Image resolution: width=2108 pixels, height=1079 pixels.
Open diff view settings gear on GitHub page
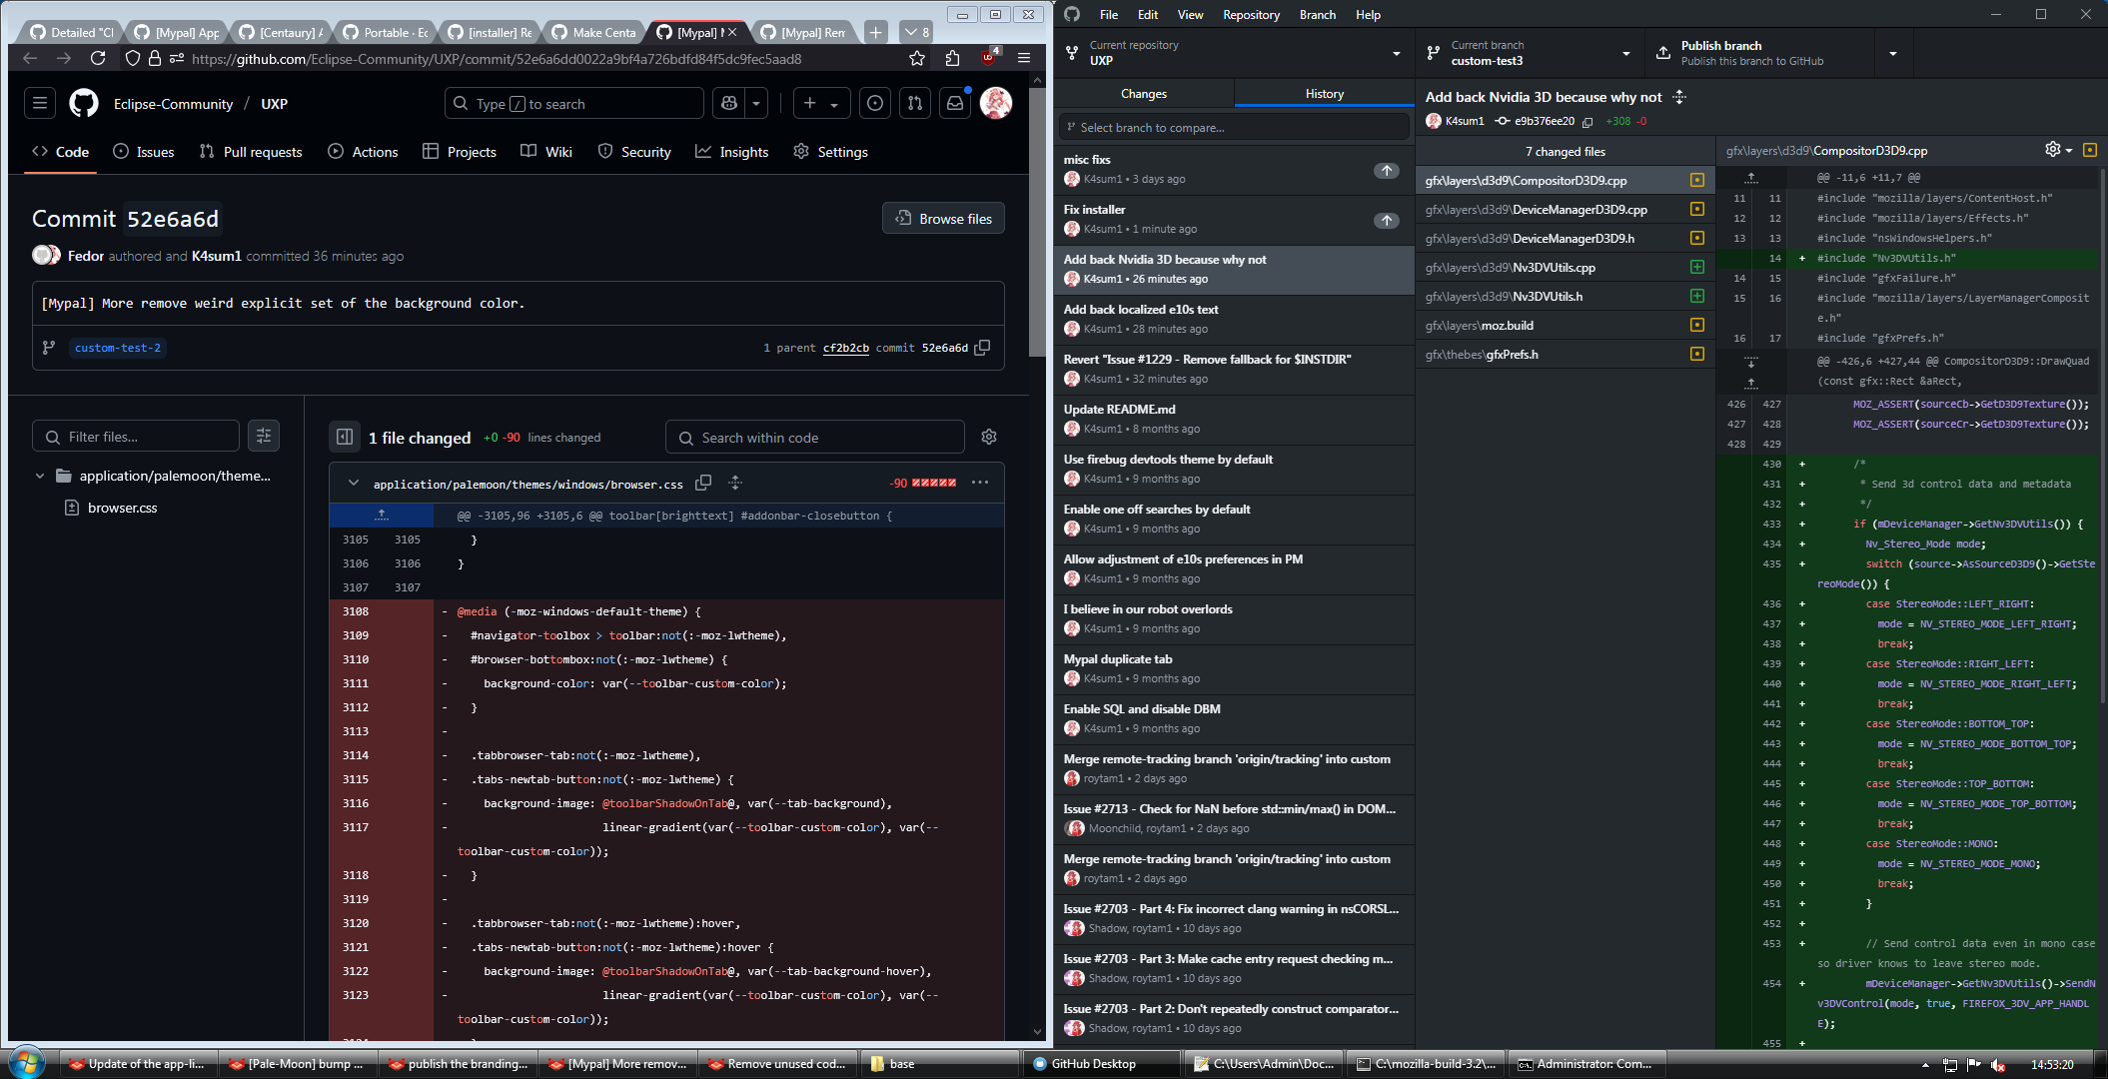pyautogui.click(x=988, y=438)
